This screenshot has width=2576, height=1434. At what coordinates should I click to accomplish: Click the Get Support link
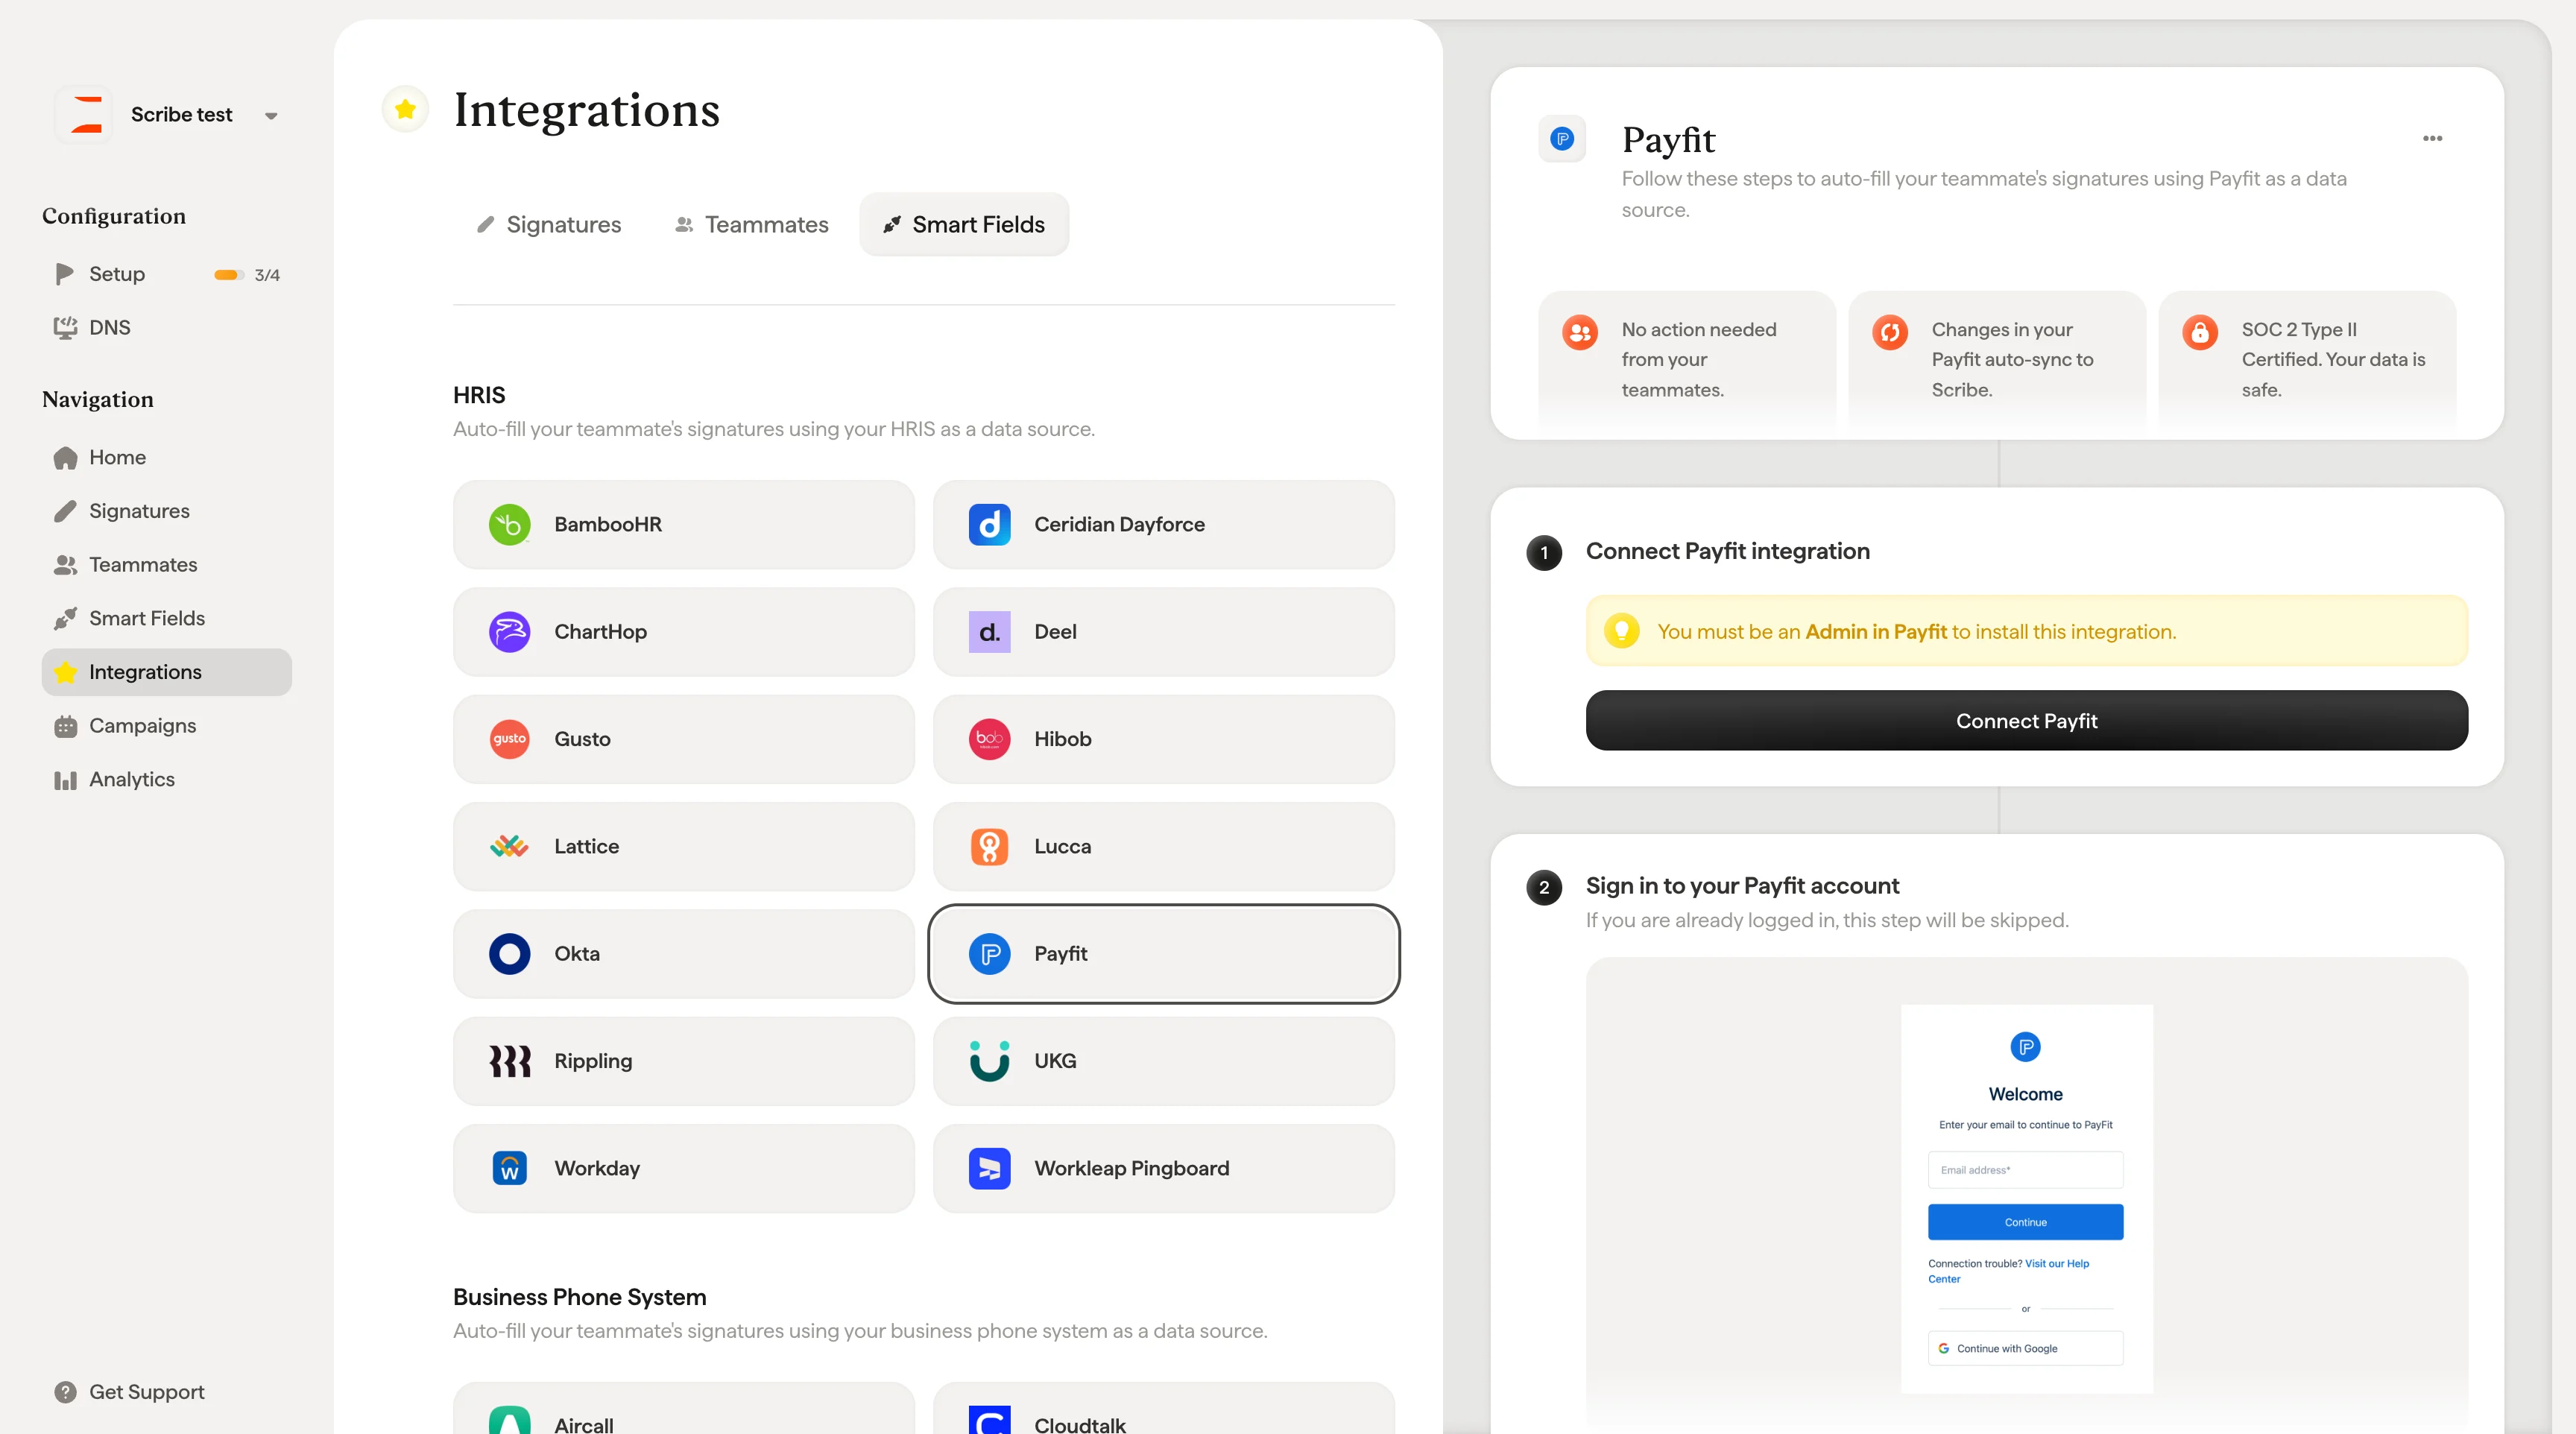(146, 1392)
